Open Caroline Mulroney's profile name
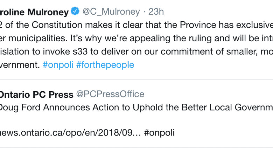The height and width of the screenshot is (153, 273). [34, 12]
